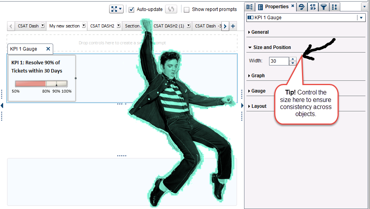Open the KPI 1 Gauge object dropdown
This screenshot has height=209, width=370.
[361, 18]
